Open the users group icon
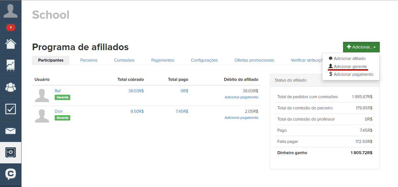The image size is (398, 187). (x=11, y=87)
